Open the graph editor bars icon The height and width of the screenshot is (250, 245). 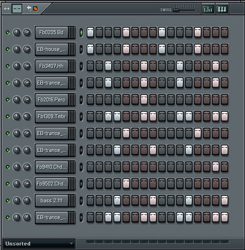pyautogui.click(x=208, y=9)
